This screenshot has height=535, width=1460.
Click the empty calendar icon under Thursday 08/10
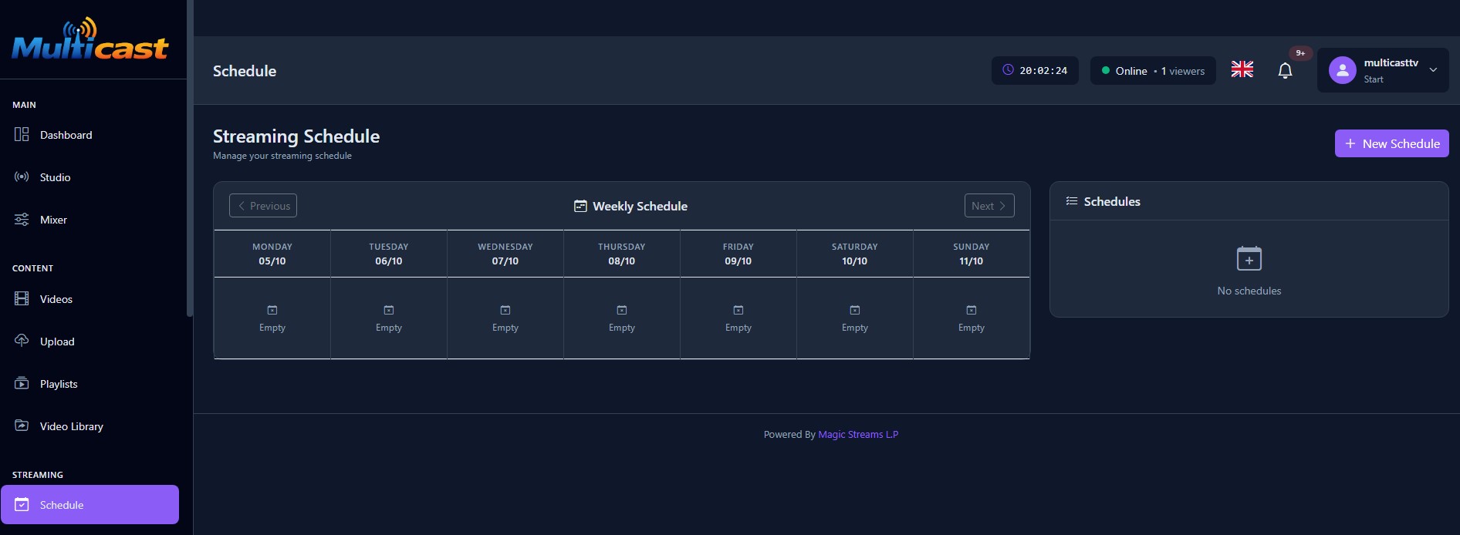622,310
